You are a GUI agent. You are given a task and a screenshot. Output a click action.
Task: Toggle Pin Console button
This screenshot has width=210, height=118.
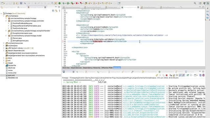click(188, 75)
